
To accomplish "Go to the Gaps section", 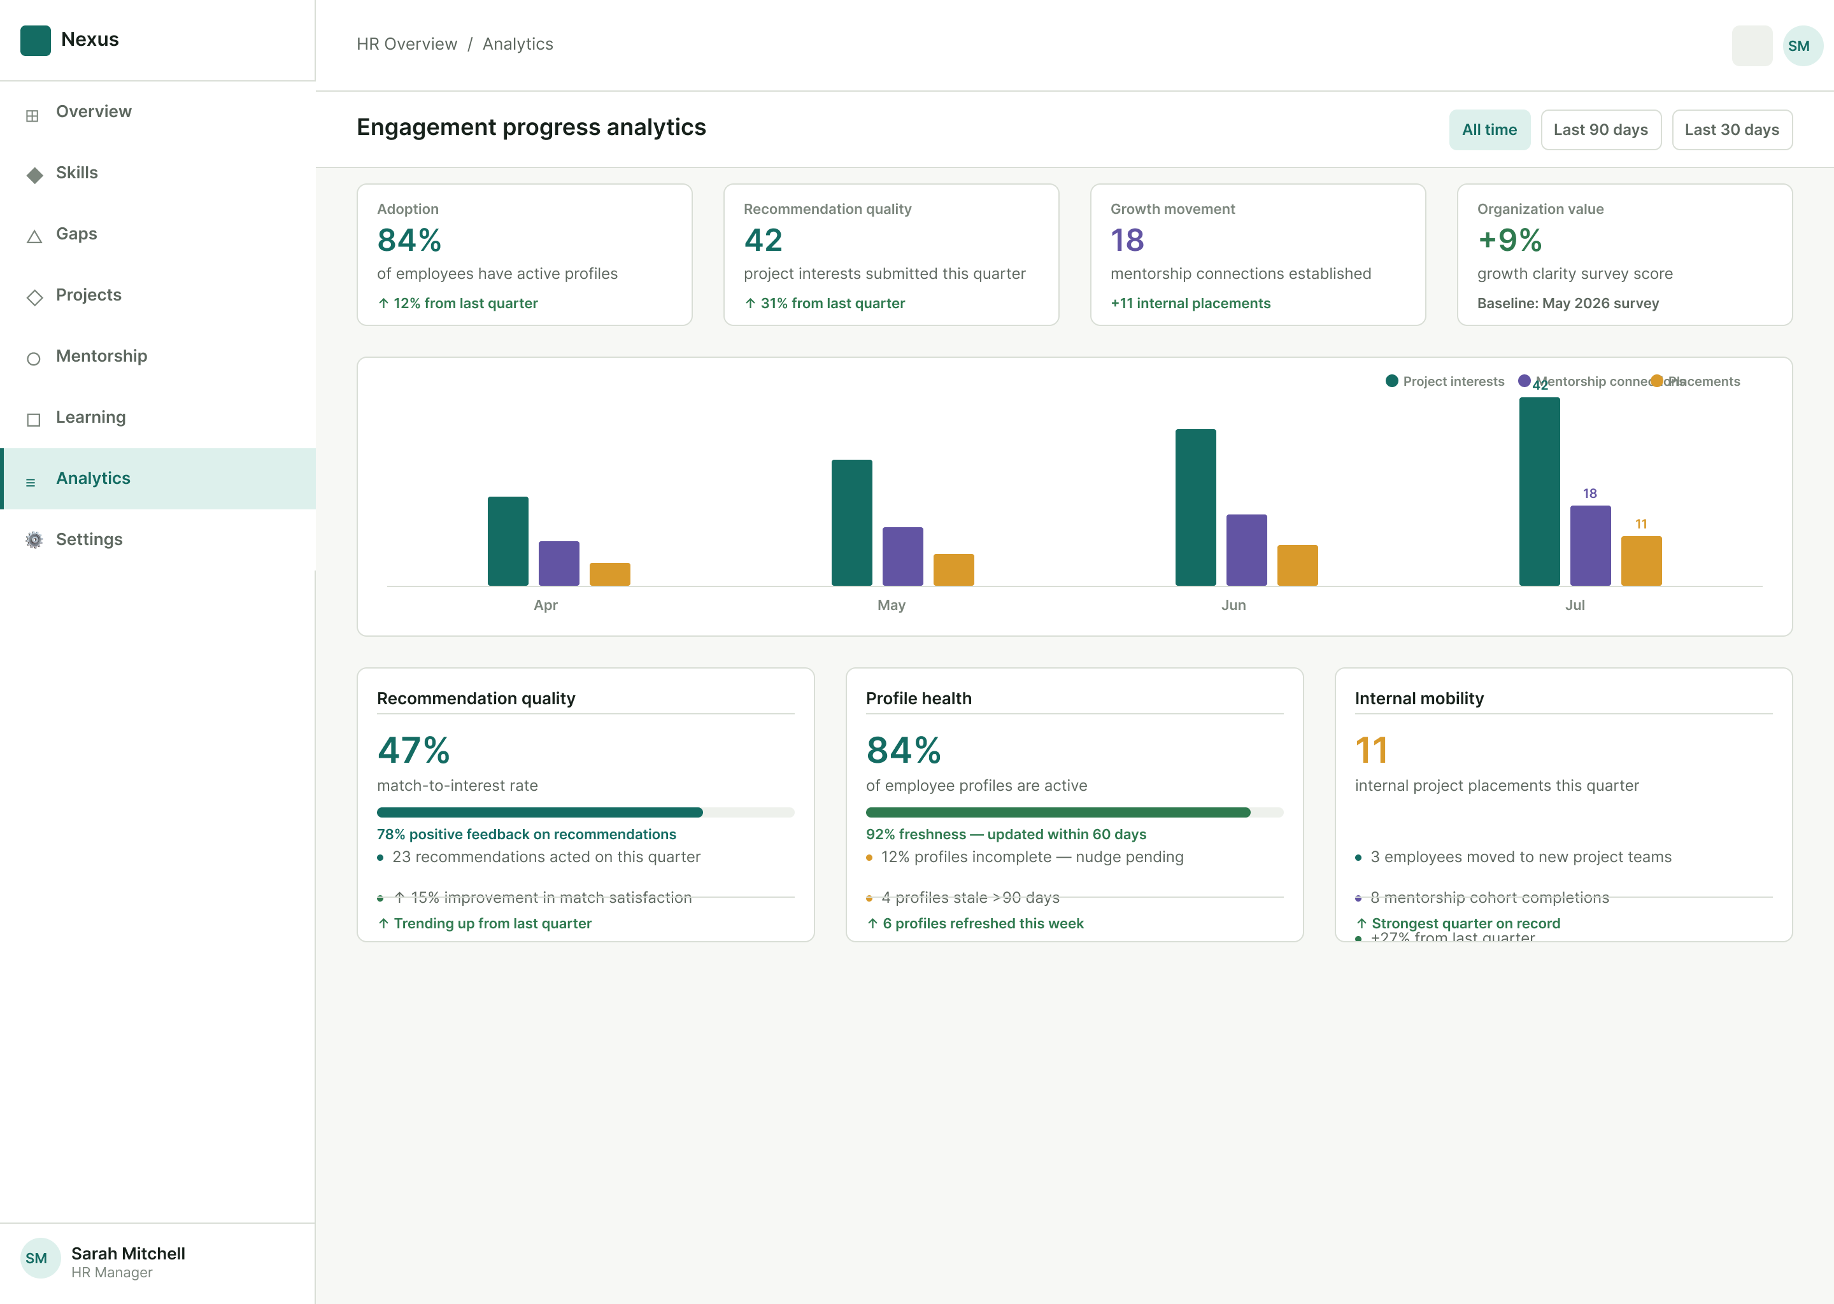I will (157, 234).
